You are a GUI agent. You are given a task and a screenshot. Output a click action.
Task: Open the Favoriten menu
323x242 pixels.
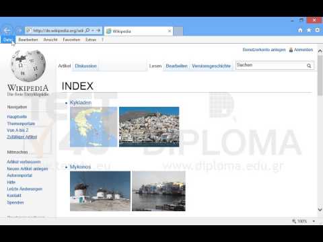click(x=71, y=40)
